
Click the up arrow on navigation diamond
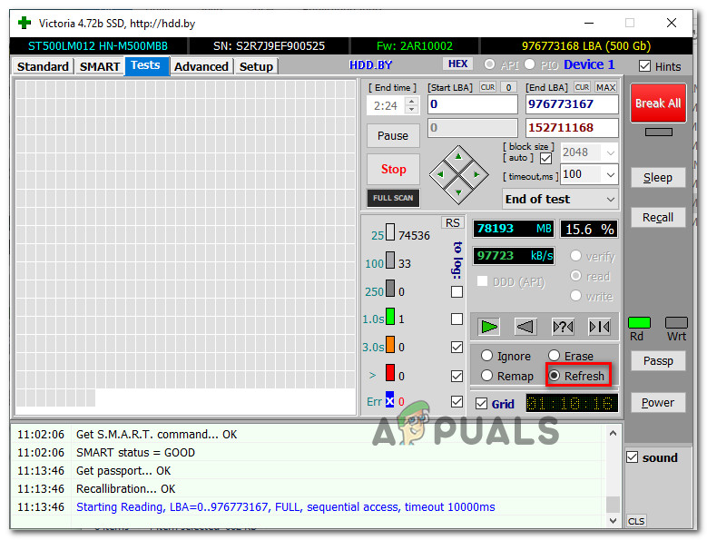point(458,156)
